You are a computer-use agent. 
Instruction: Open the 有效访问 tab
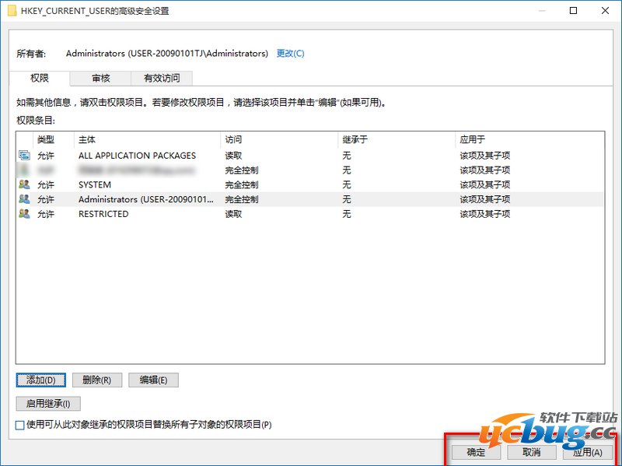[x=161, y=78]
